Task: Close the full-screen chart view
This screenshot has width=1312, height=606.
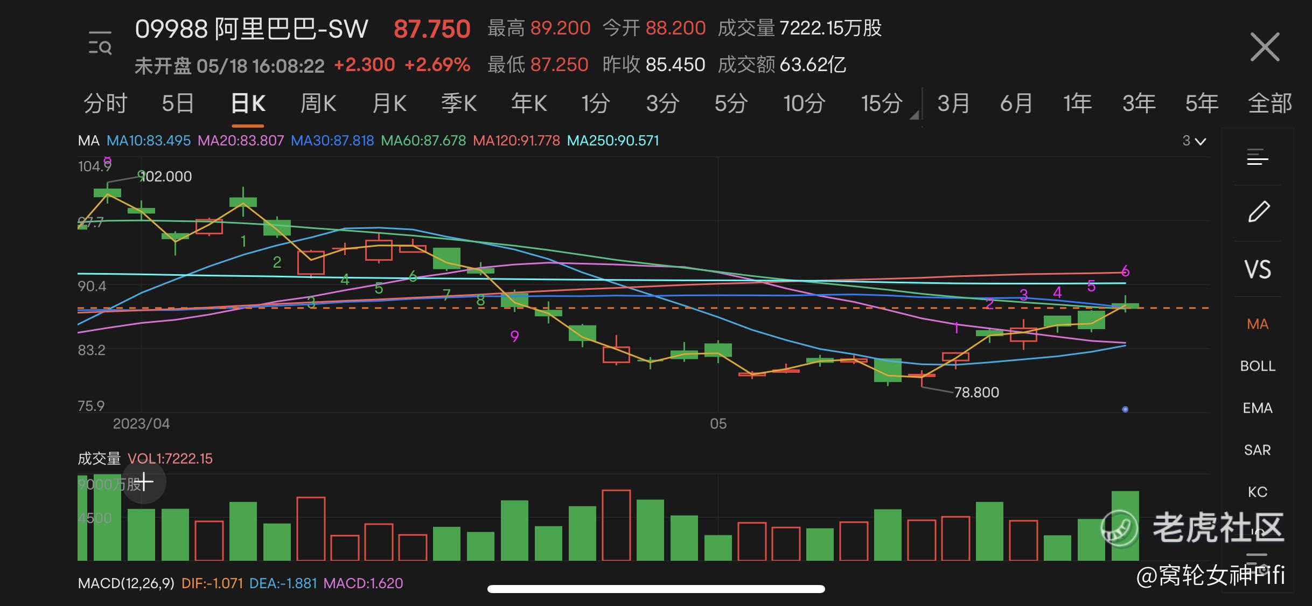Action: [x=1265, y=47]
